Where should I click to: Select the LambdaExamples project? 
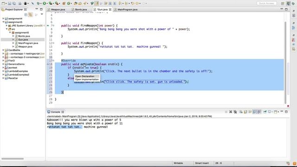coord(18,71)
